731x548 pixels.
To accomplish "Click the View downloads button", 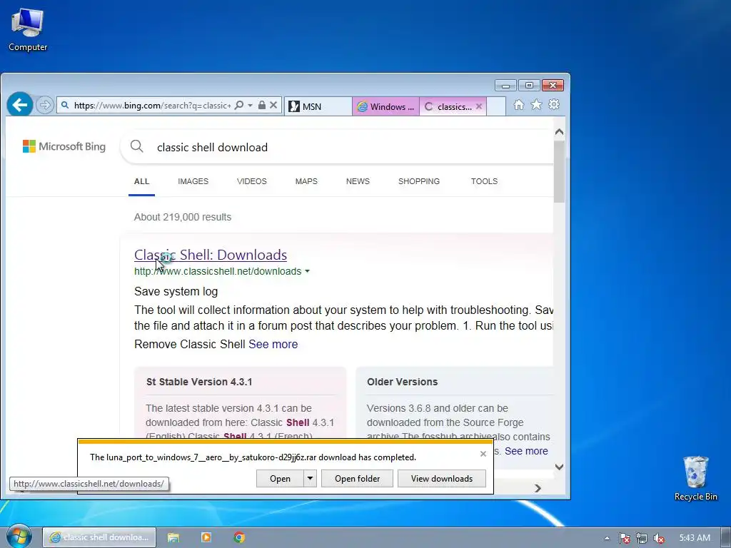I will click(x=441, y=479).
